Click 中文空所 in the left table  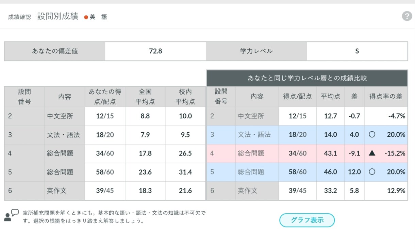60,116
